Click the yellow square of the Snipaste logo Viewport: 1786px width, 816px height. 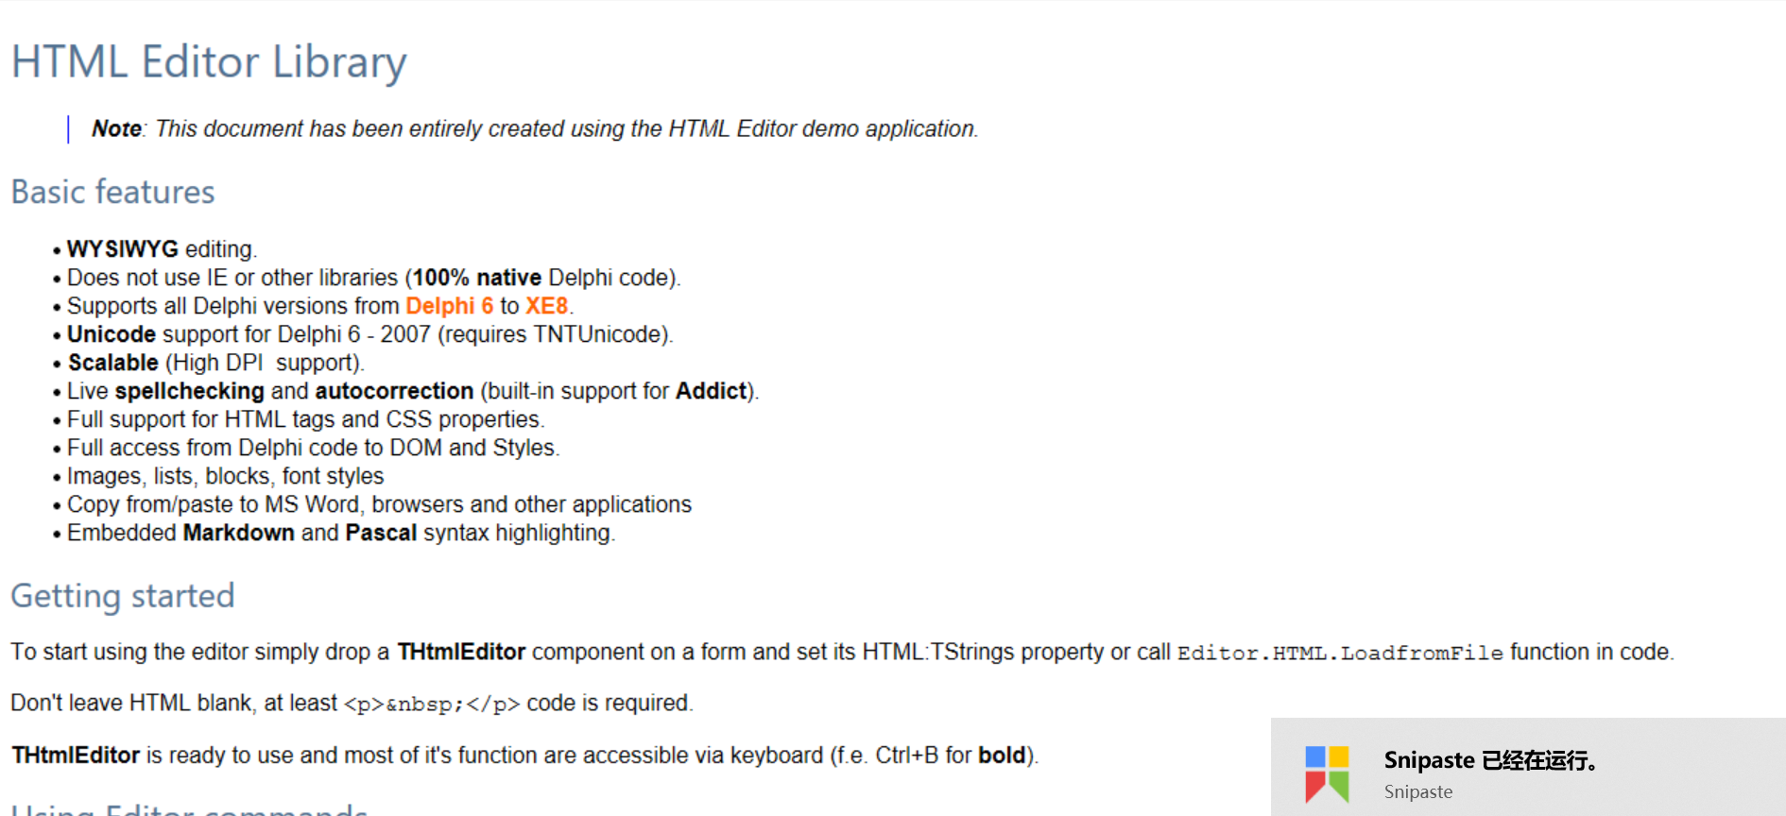pyautogui.click(x=1338, y=757)
